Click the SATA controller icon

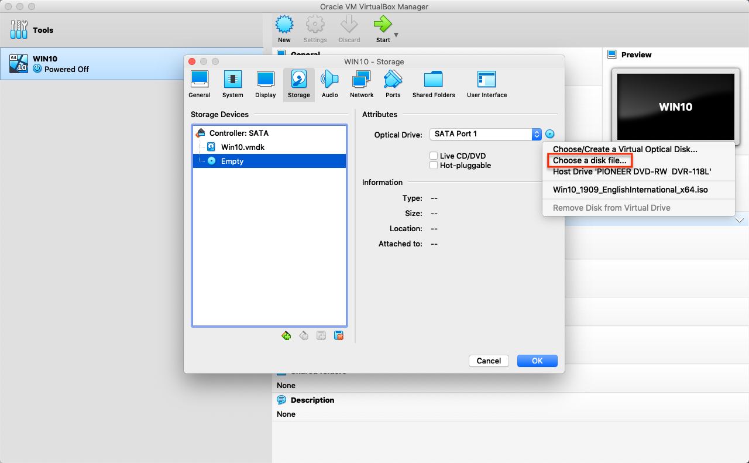pyautogui.click(x=201, y=133)
